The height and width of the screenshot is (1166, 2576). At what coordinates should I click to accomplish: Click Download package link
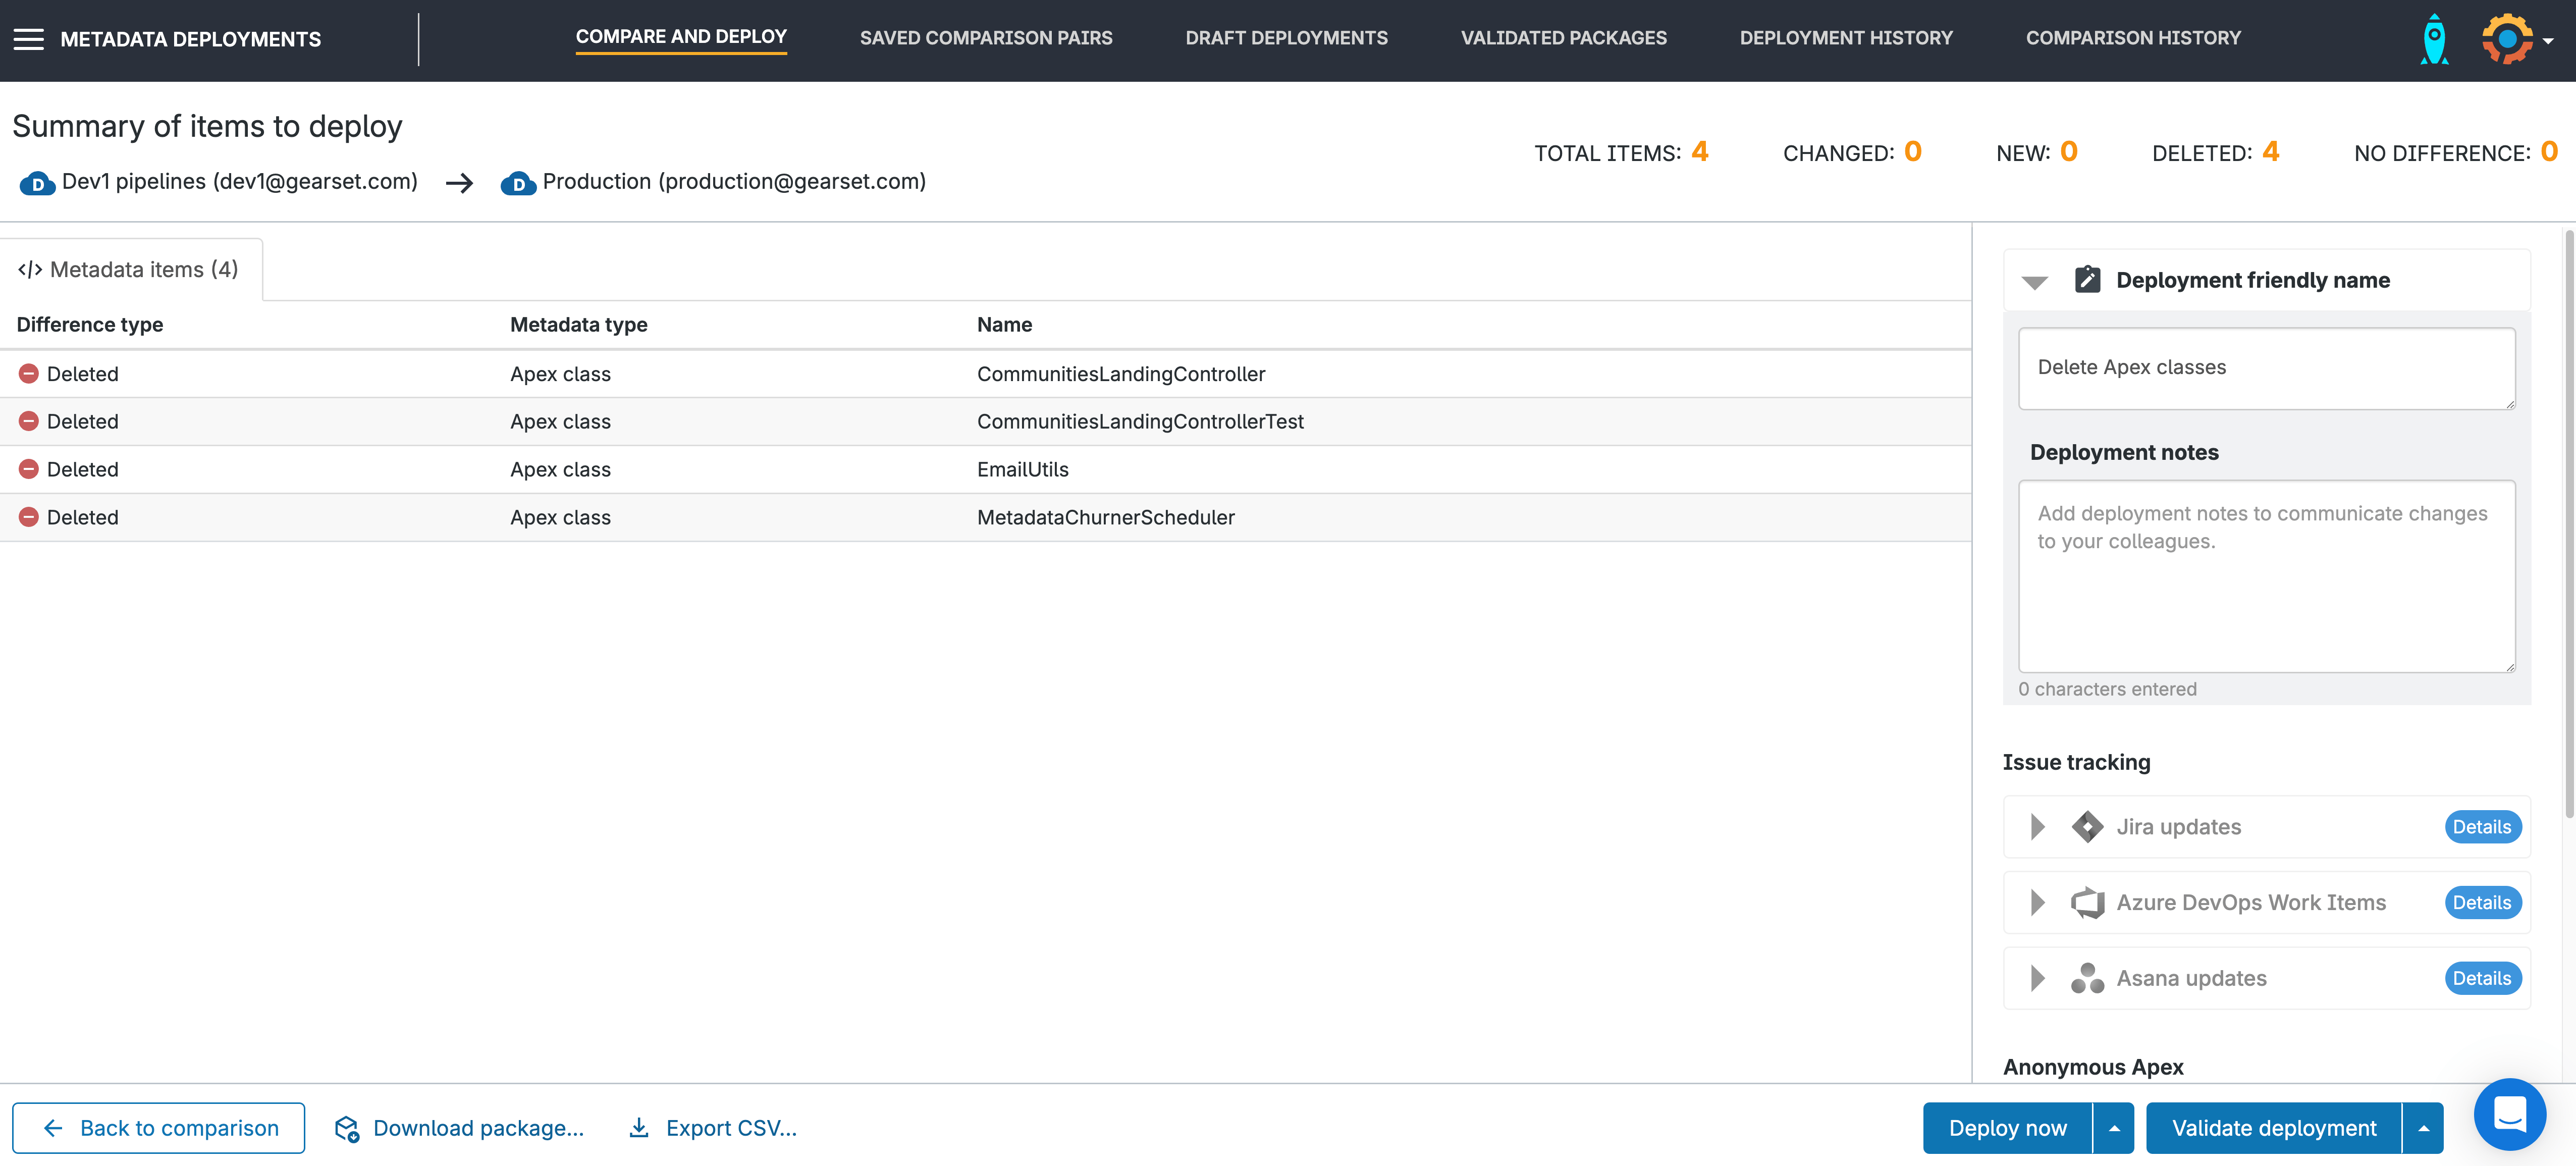pyautogui.click(x=460, y=1128)
